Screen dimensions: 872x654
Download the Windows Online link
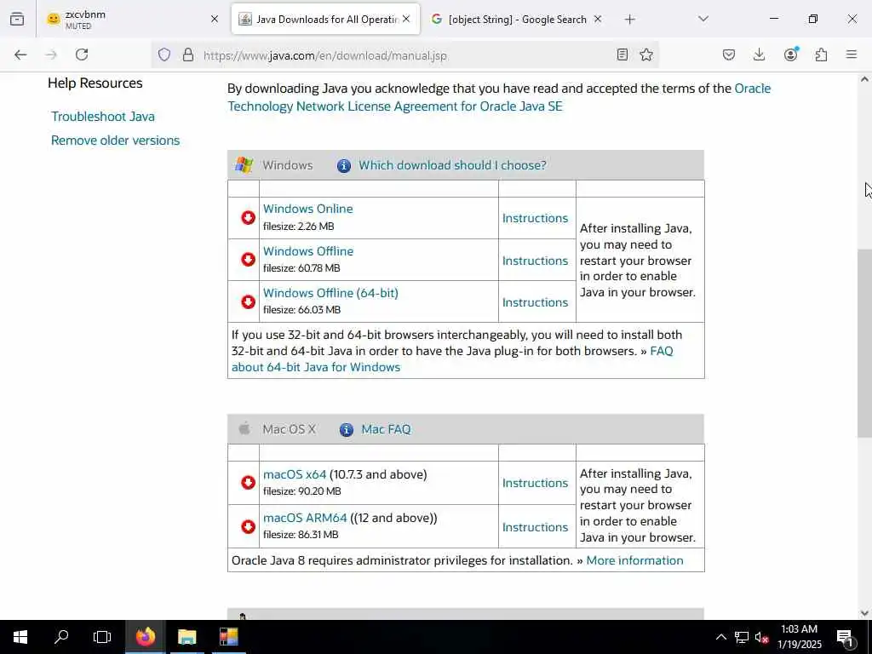(307, 209)
